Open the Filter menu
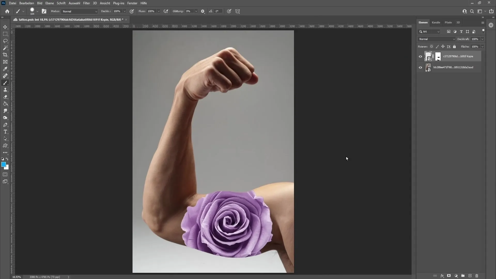Viewport: 496px width, 279px height. 86,3
